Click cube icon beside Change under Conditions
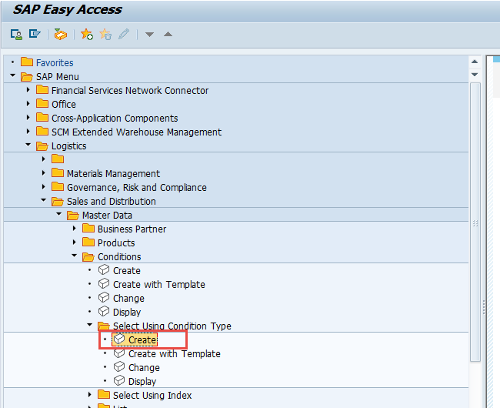 pyautogui.click(x=104, y=297)
